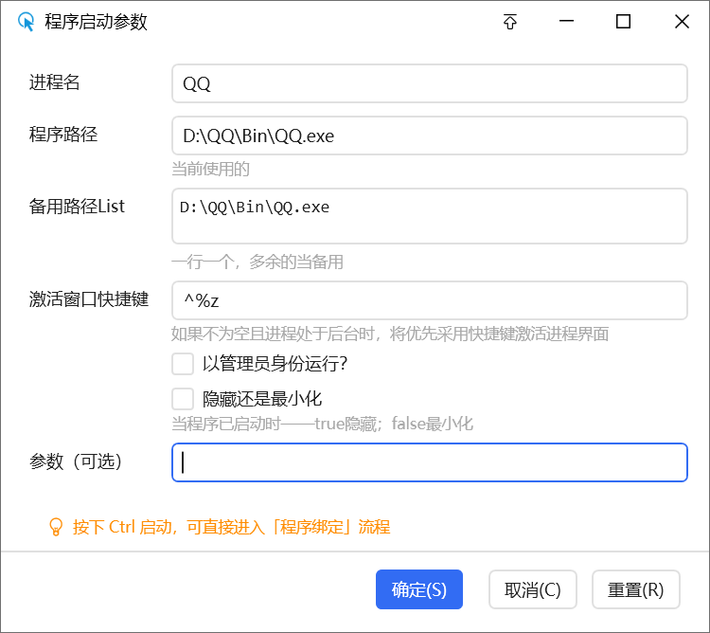Click the 程序路径 label
The width and height of the screenshot is (710, 633).
point(63,135)
